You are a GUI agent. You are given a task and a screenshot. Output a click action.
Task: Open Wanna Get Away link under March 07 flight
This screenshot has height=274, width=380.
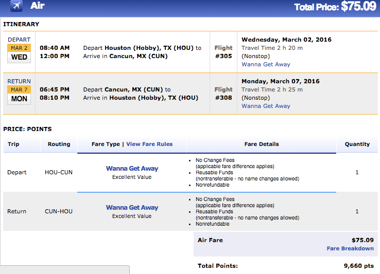click(x=266, y=106)
